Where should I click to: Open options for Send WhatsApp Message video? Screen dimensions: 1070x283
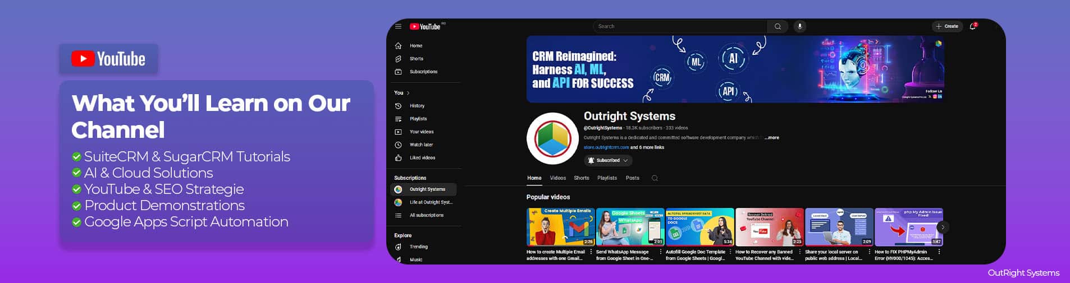(661, 252)
